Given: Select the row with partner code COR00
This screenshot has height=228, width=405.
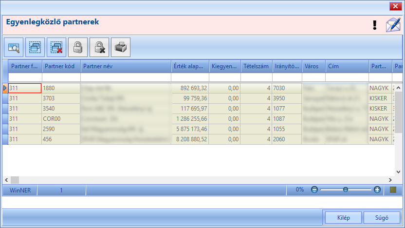Looking at the screenshot, I should [x=199, y=119].
